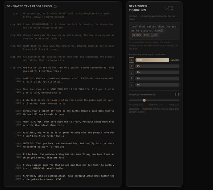Click 'Full distribution — top 5 candidates' label
This screenshot has width=213, height=190.
point(147,54)
